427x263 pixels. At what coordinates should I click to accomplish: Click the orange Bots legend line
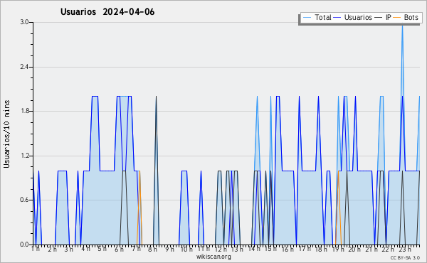(397, 18)
